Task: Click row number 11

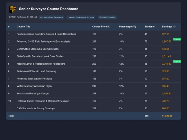Action: point(9,109)
